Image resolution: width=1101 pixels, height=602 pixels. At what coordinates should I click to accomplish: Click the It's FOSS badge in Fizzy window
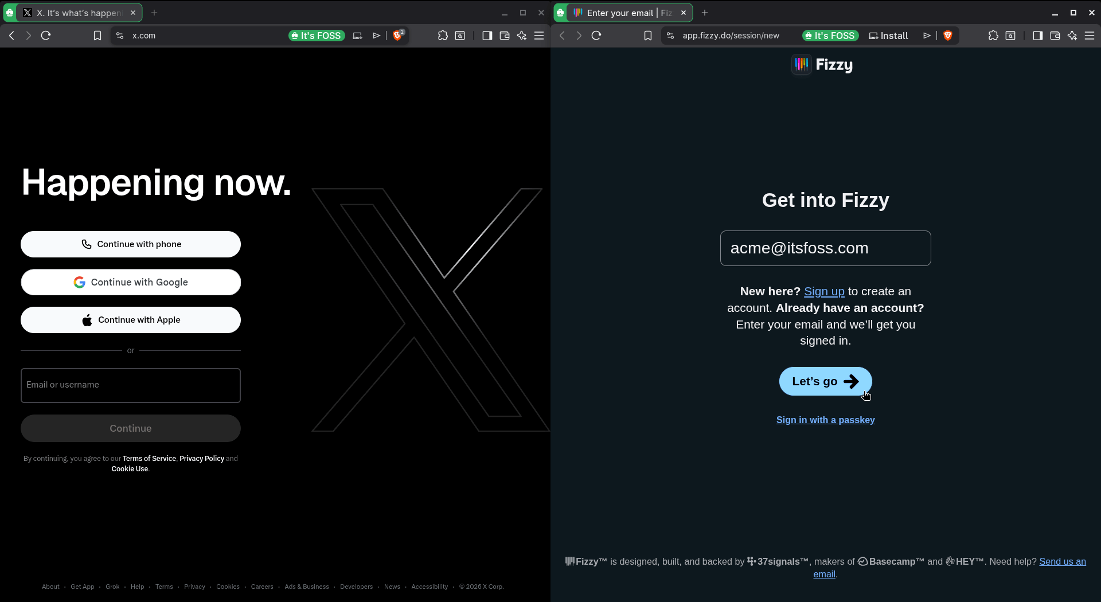[830, 36]
